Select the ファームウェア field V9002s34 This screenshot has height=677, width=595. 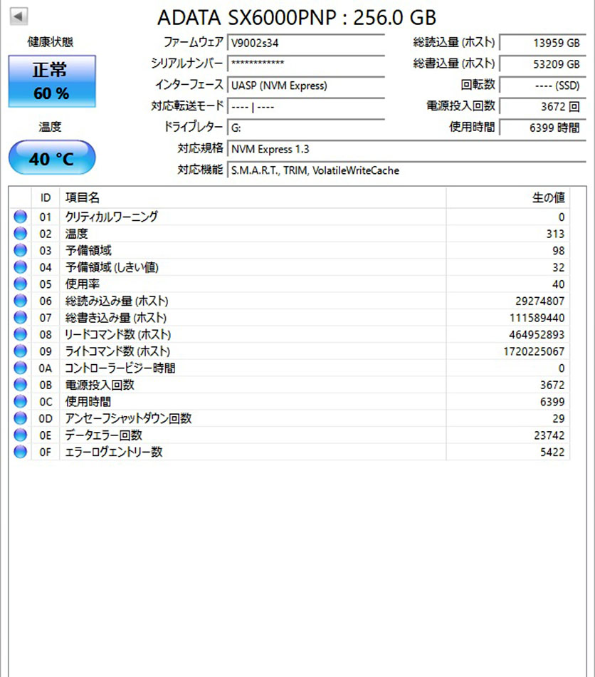point(306,43)
